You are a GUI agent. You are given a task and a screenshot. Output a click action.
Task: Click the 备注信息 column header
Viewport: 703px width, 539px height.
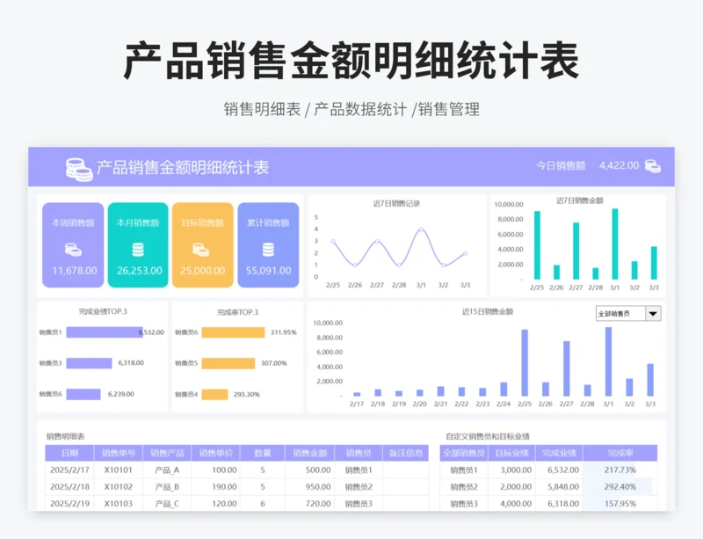click(406, 453)
